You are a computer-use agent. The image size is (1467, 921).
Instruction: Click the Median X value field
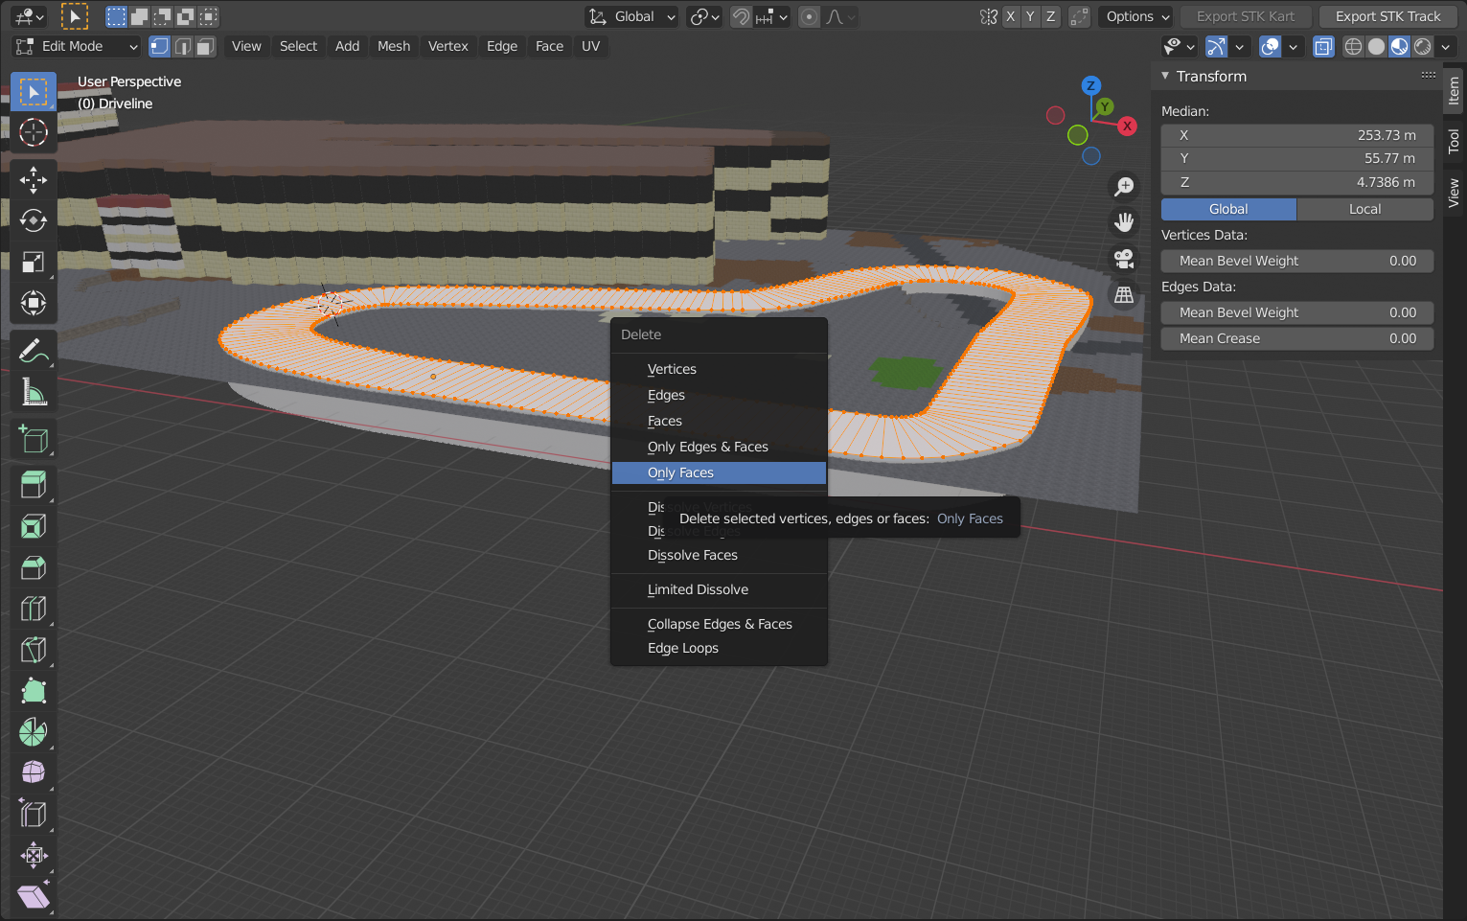click(x=1297, y=135)
